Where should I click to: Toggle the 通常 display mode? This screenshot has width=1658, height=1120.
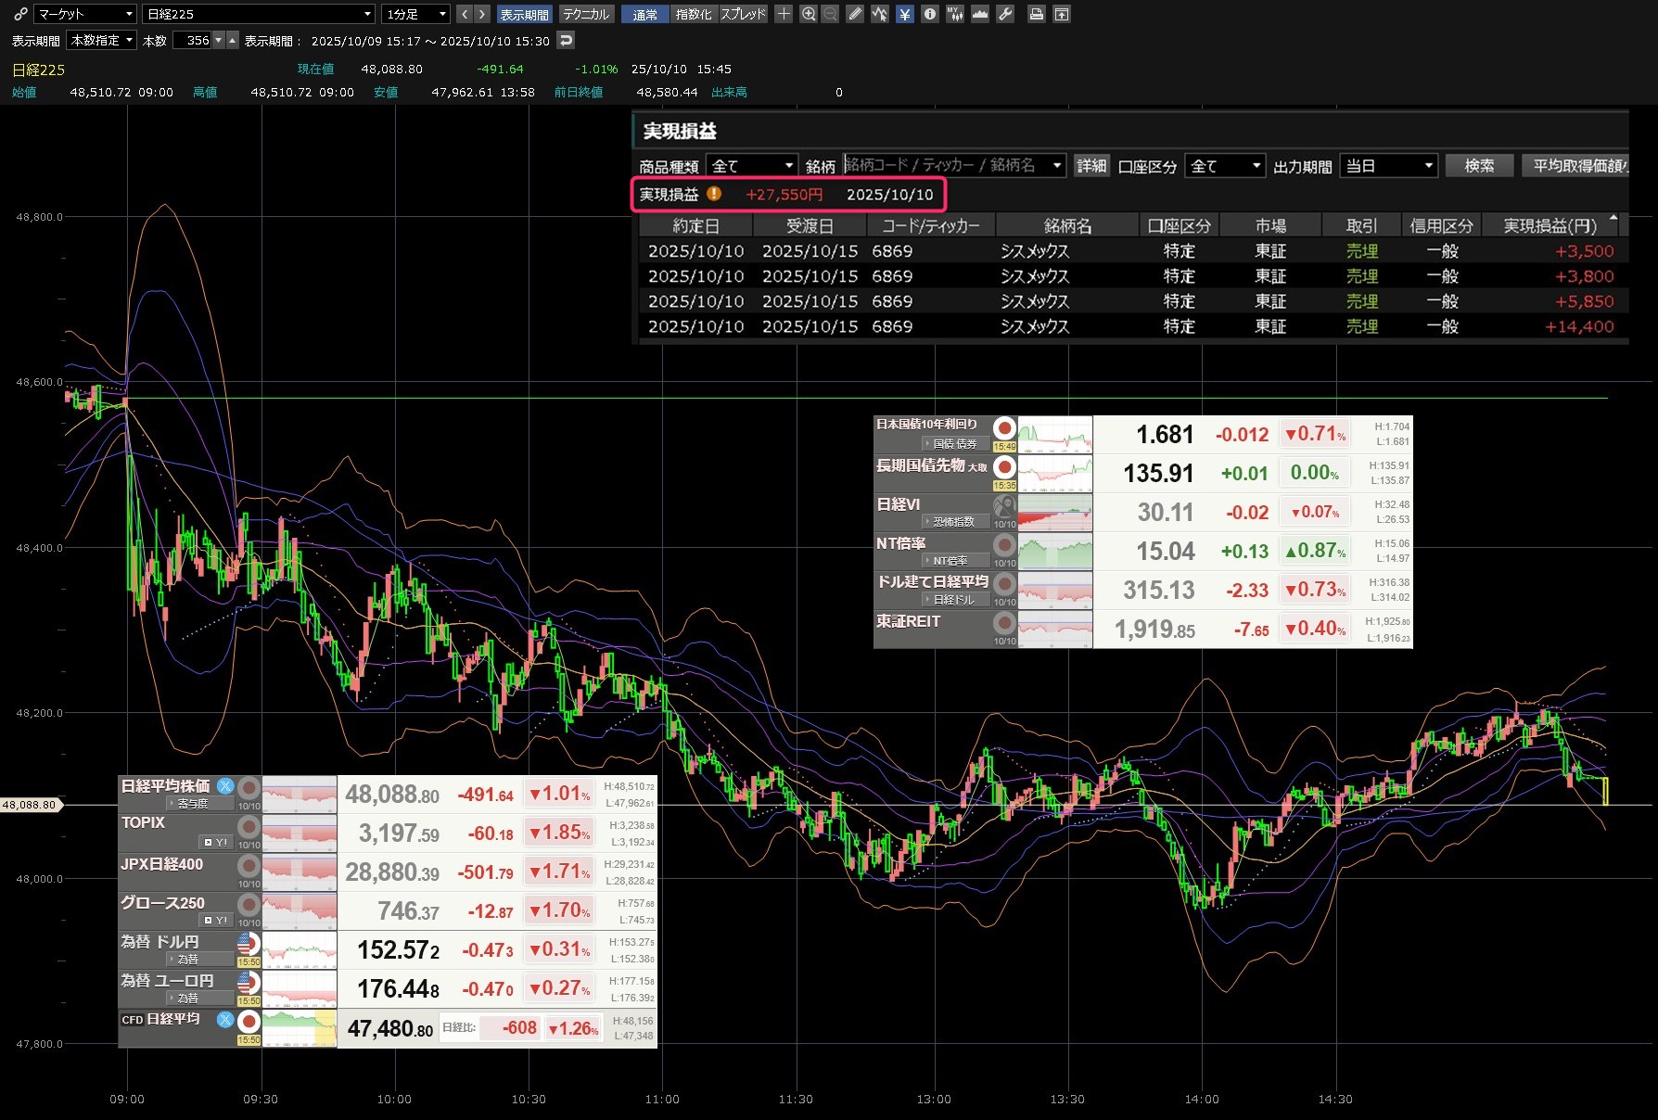644,14
